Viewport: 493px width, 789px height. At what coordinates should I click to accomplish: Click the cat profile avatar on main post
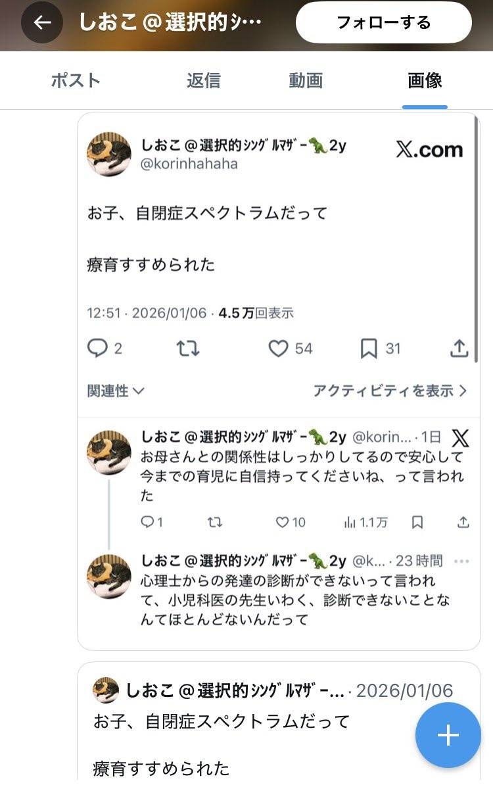pos(109,155)
